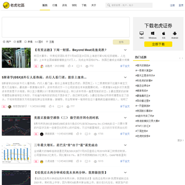Click the search magnifier icon
This screenshot has height=185, width=185.
click(x=108, y=5)
